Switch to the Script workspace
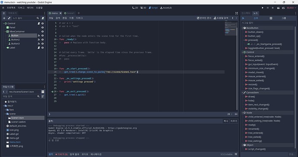298x157 pixels. (x=153, y=8)
